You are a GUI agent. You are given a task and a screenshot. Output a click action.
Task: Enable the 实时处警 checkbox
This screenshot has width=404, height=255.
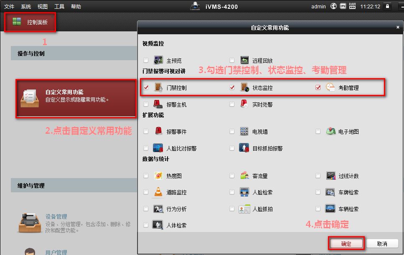232,105
